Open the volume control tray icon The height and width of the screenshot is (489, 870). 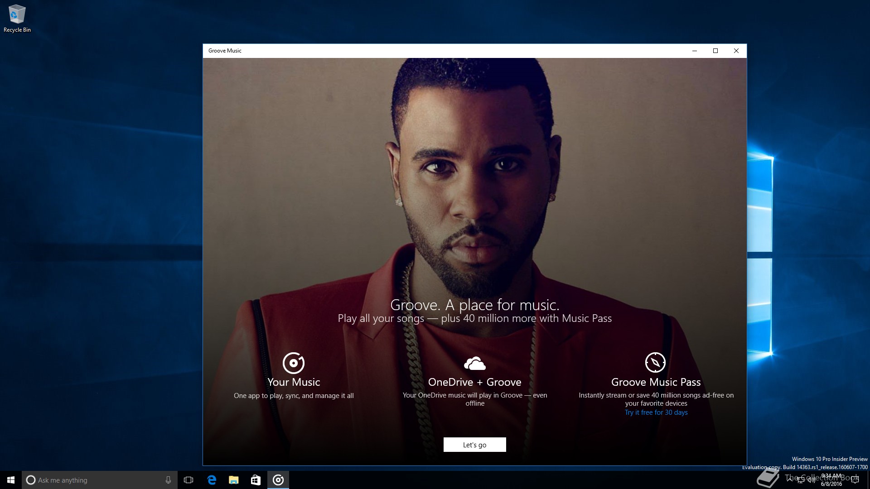812,480
